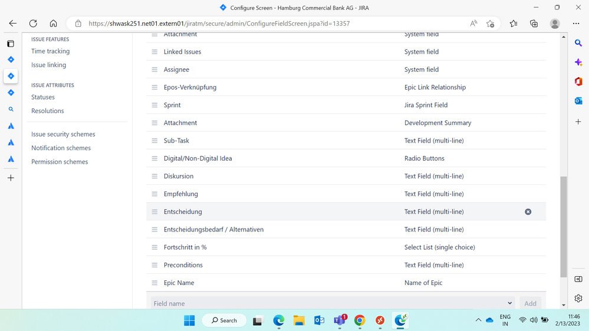The image size is (589, 331).
Task: Open Issue security schemes
Action: pyautogui.click(x=63, y=134)
